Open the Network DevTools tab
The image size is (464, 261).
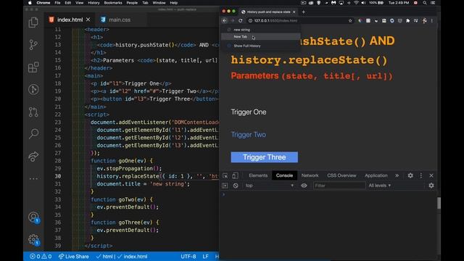coord(310,175)
